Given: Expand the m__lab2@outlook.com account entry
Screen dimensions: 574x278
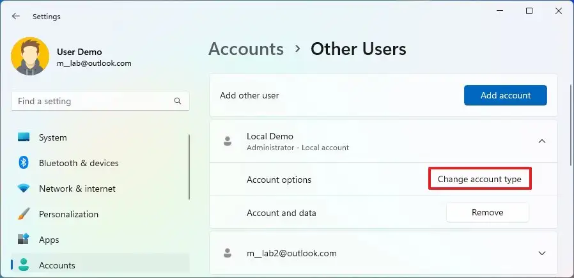Looking at the screenshot, I should (x=541, y=253).
